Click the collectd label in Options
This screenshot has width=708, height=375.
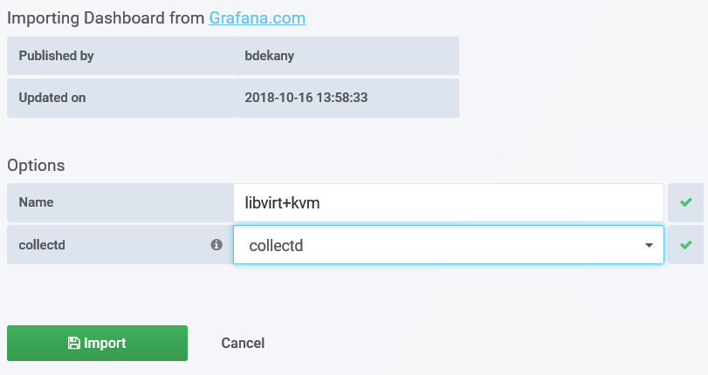[42, 245]
